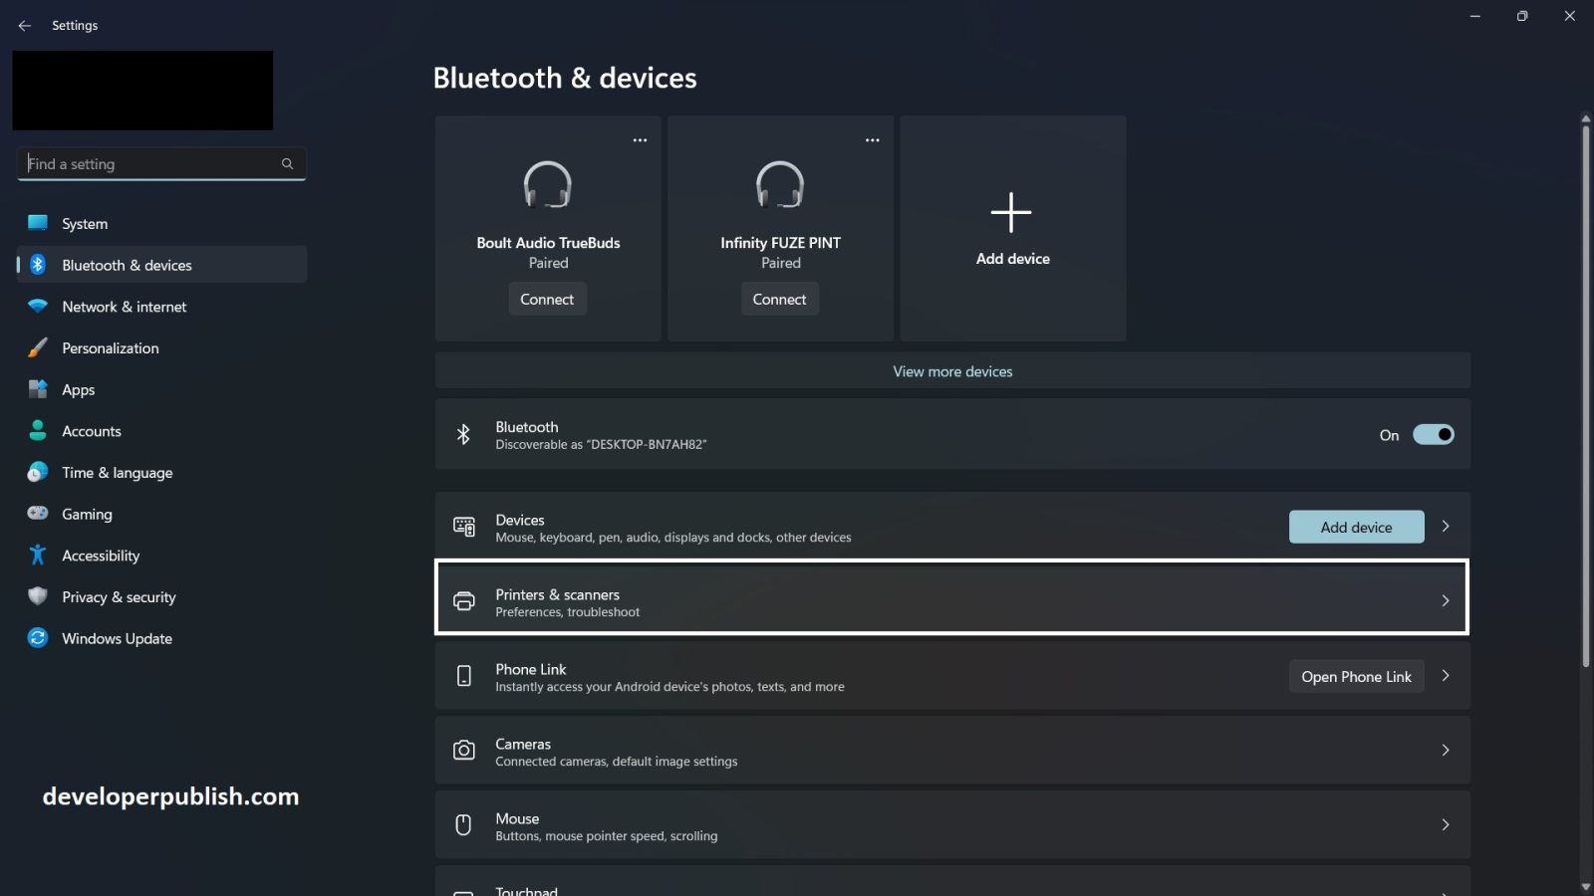Open more options for Boult Audio TrueBuds

tap(640, 140)
